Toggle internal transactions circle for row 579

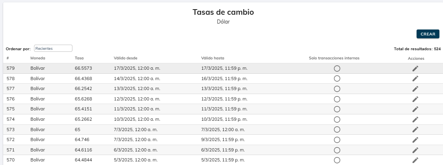[337, 69]
